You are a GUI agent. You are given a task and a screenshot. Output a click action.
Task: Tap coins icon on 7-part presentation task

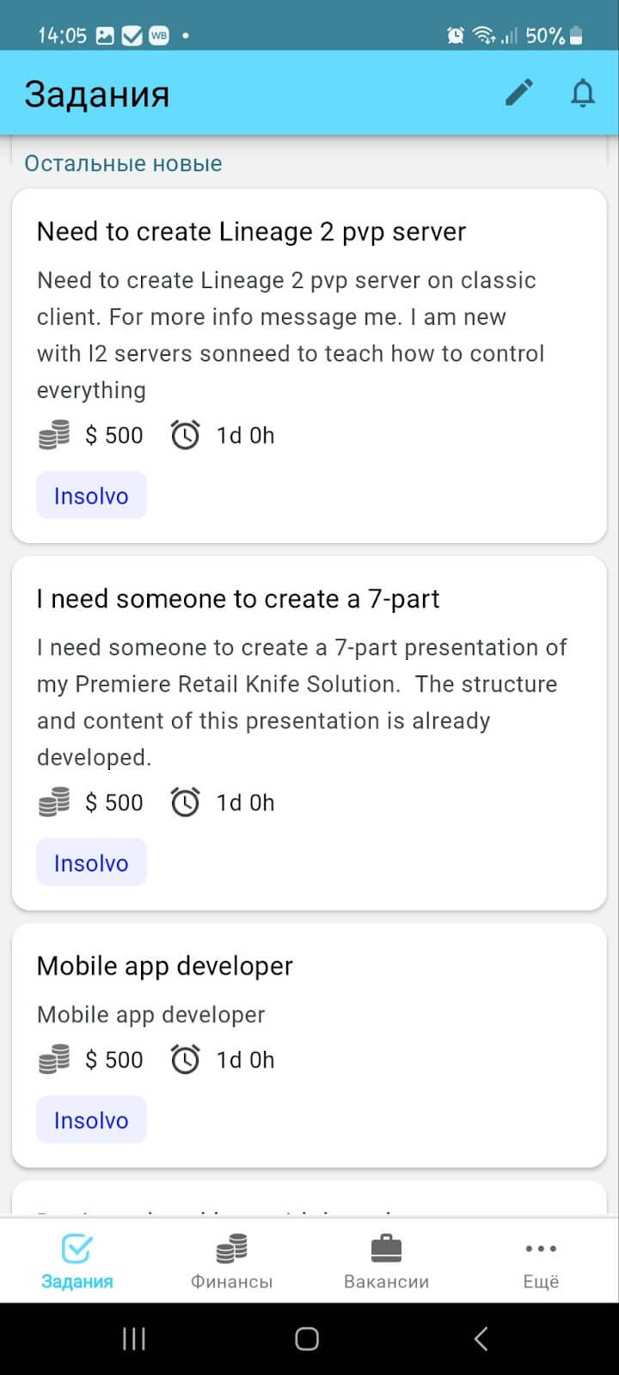click(54, 803)
